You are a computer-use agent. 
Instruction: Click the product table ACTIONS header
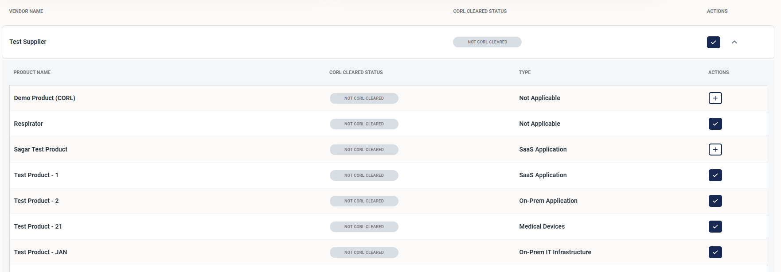pos(719,72)
